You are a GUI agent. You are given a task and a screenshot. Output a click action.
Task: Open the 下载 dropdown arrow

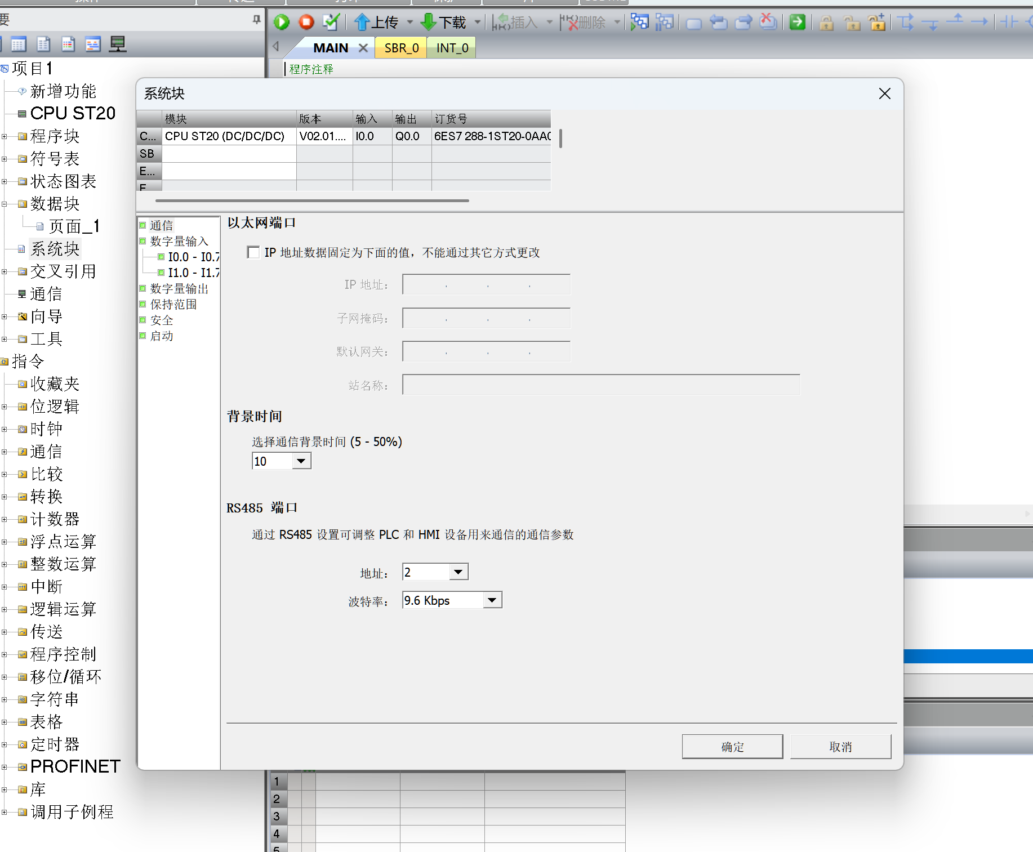pos(478,23)
